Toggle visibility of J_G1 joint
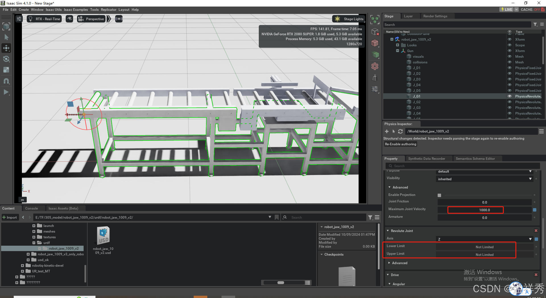 (510, 96)
